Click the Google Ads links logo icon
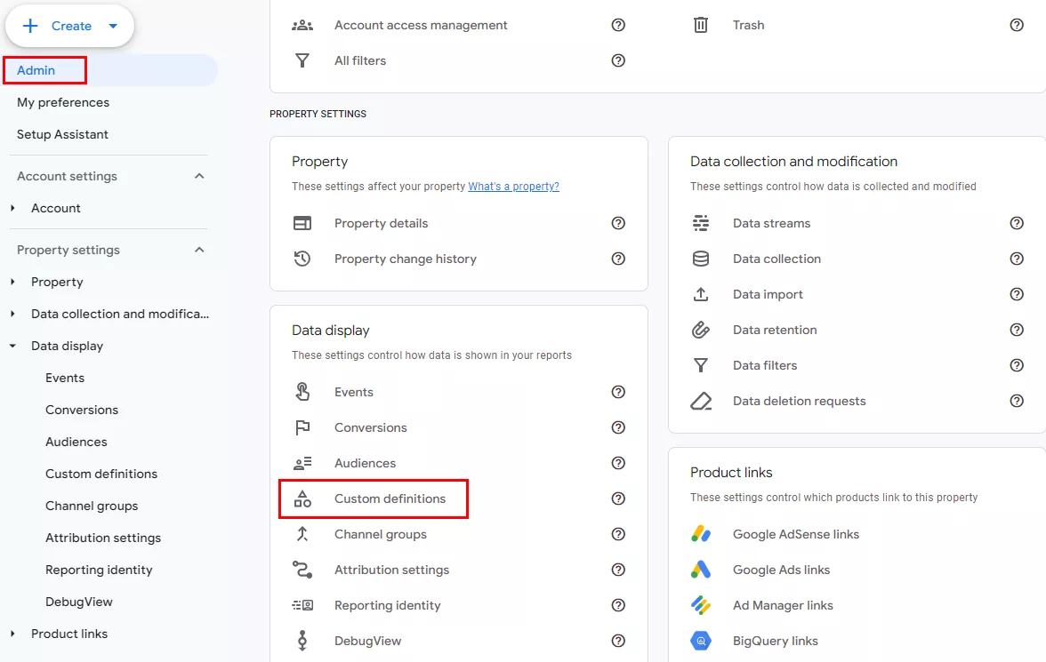Image resolution: width=1046 pixels, height=662 pixels. point(701,570)
